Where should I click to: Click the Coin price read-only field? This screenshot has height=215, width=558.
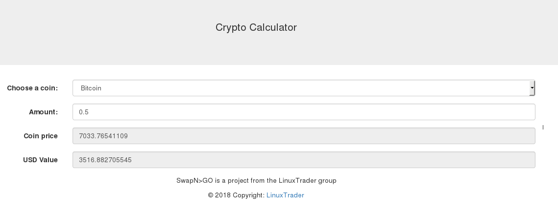pyautogui.click(x=303, y=136)
